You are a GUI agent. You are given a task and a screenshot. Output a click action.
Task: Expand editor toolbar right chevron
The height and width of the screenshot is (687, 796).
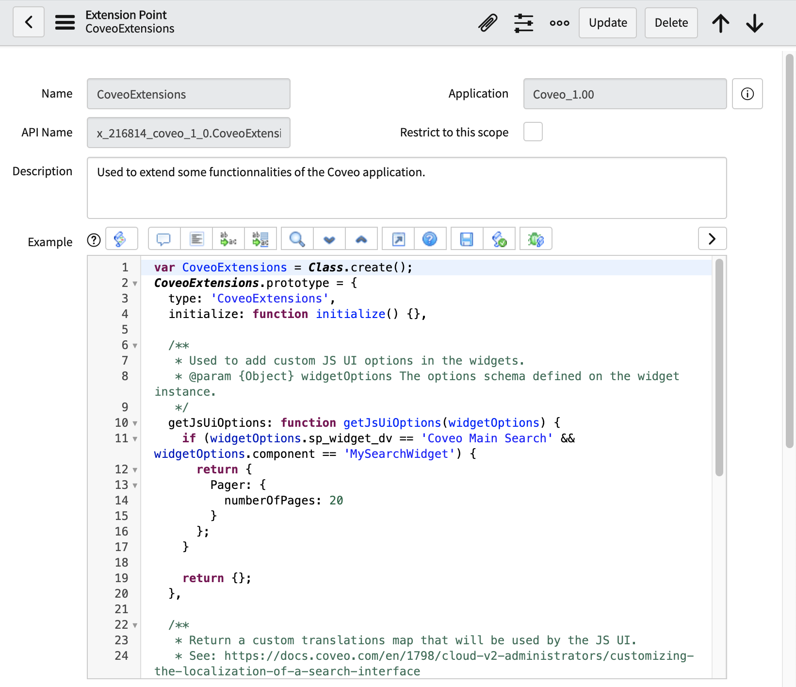pyautogui.click(x=712, y=238)
